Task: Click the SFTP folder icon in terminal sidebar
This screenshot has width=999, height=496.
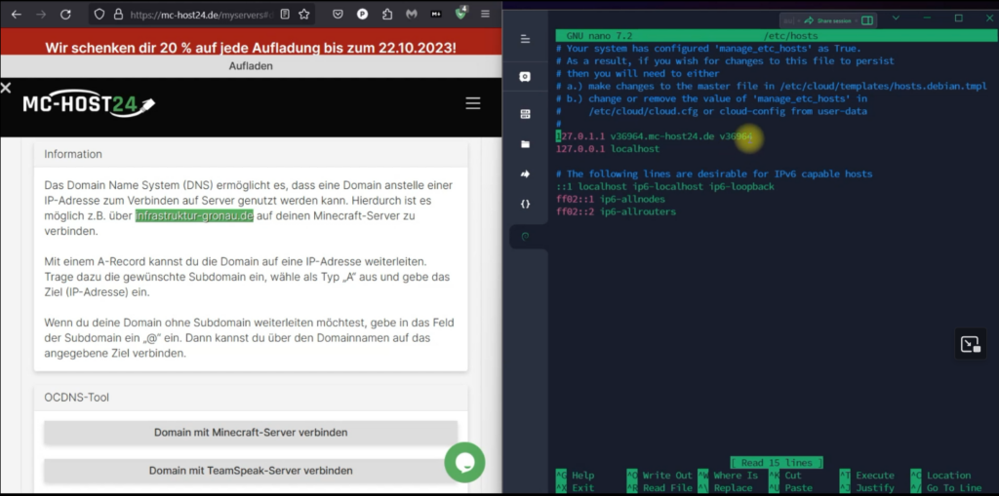Action: [525, 144]
